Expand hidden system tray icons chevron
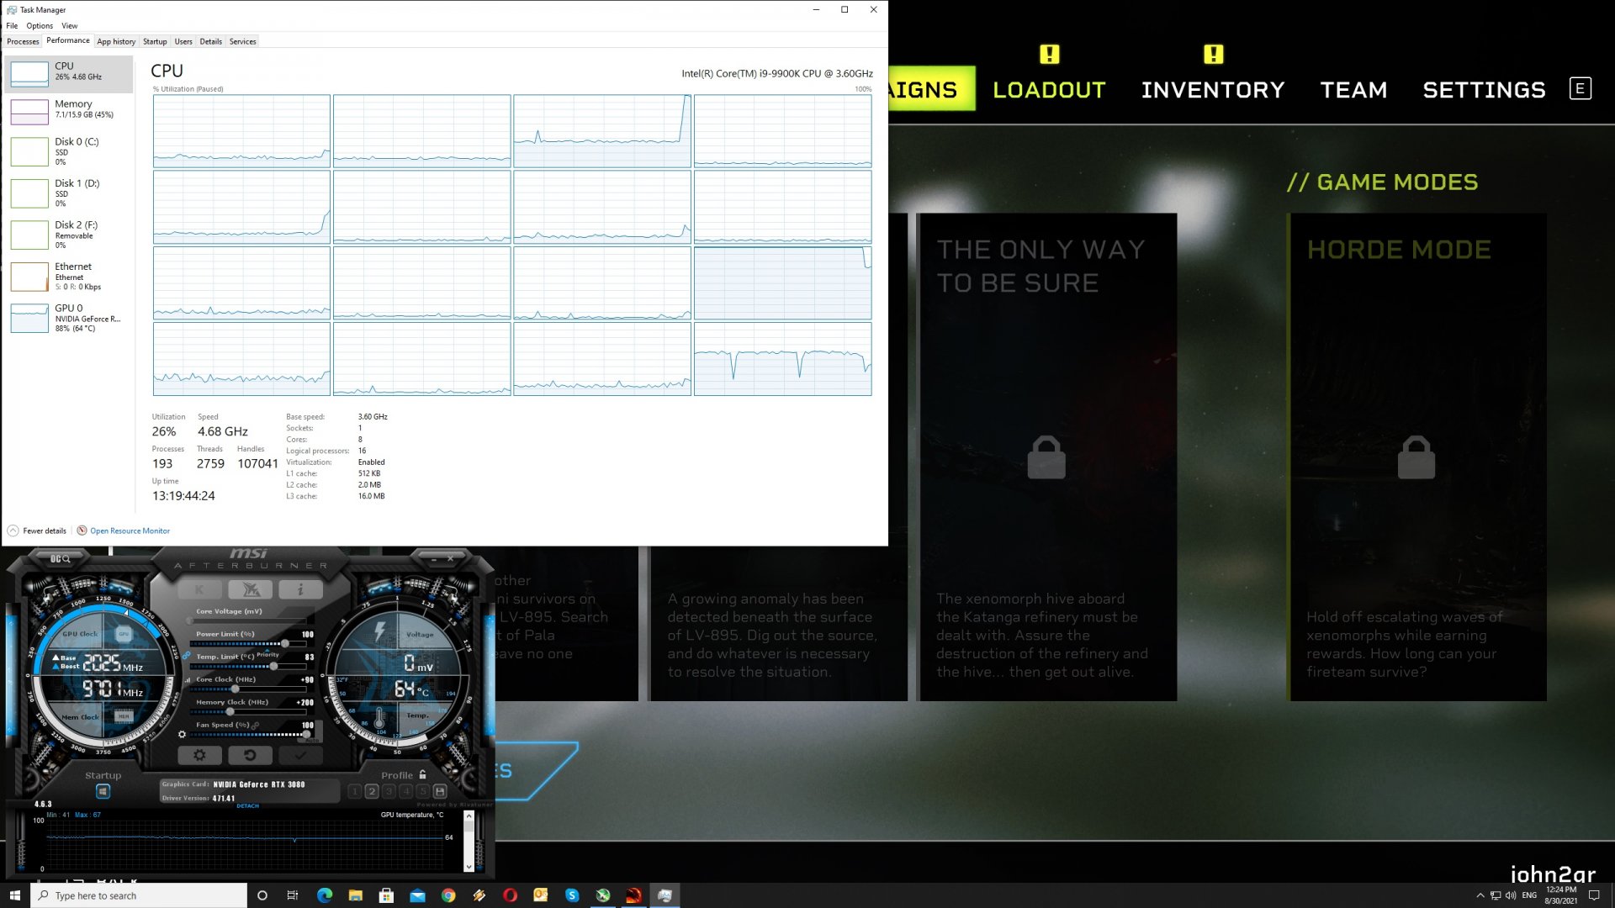 (x=1480, y=895)
